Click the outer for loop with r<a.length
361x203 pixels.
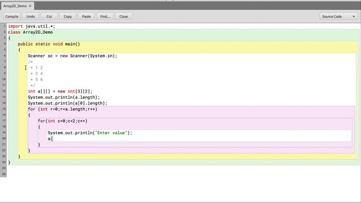click(63, 109)
